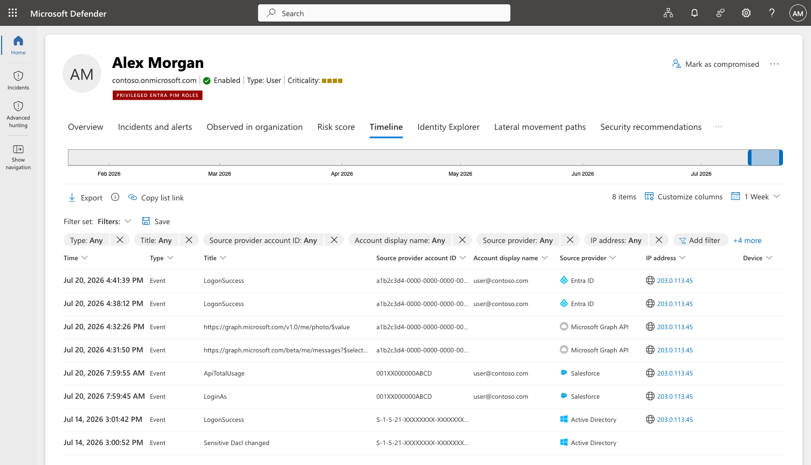This screenshot has width=811, height=465.
Task: Open the Settings gear
Action: click(x=746, y=13)
